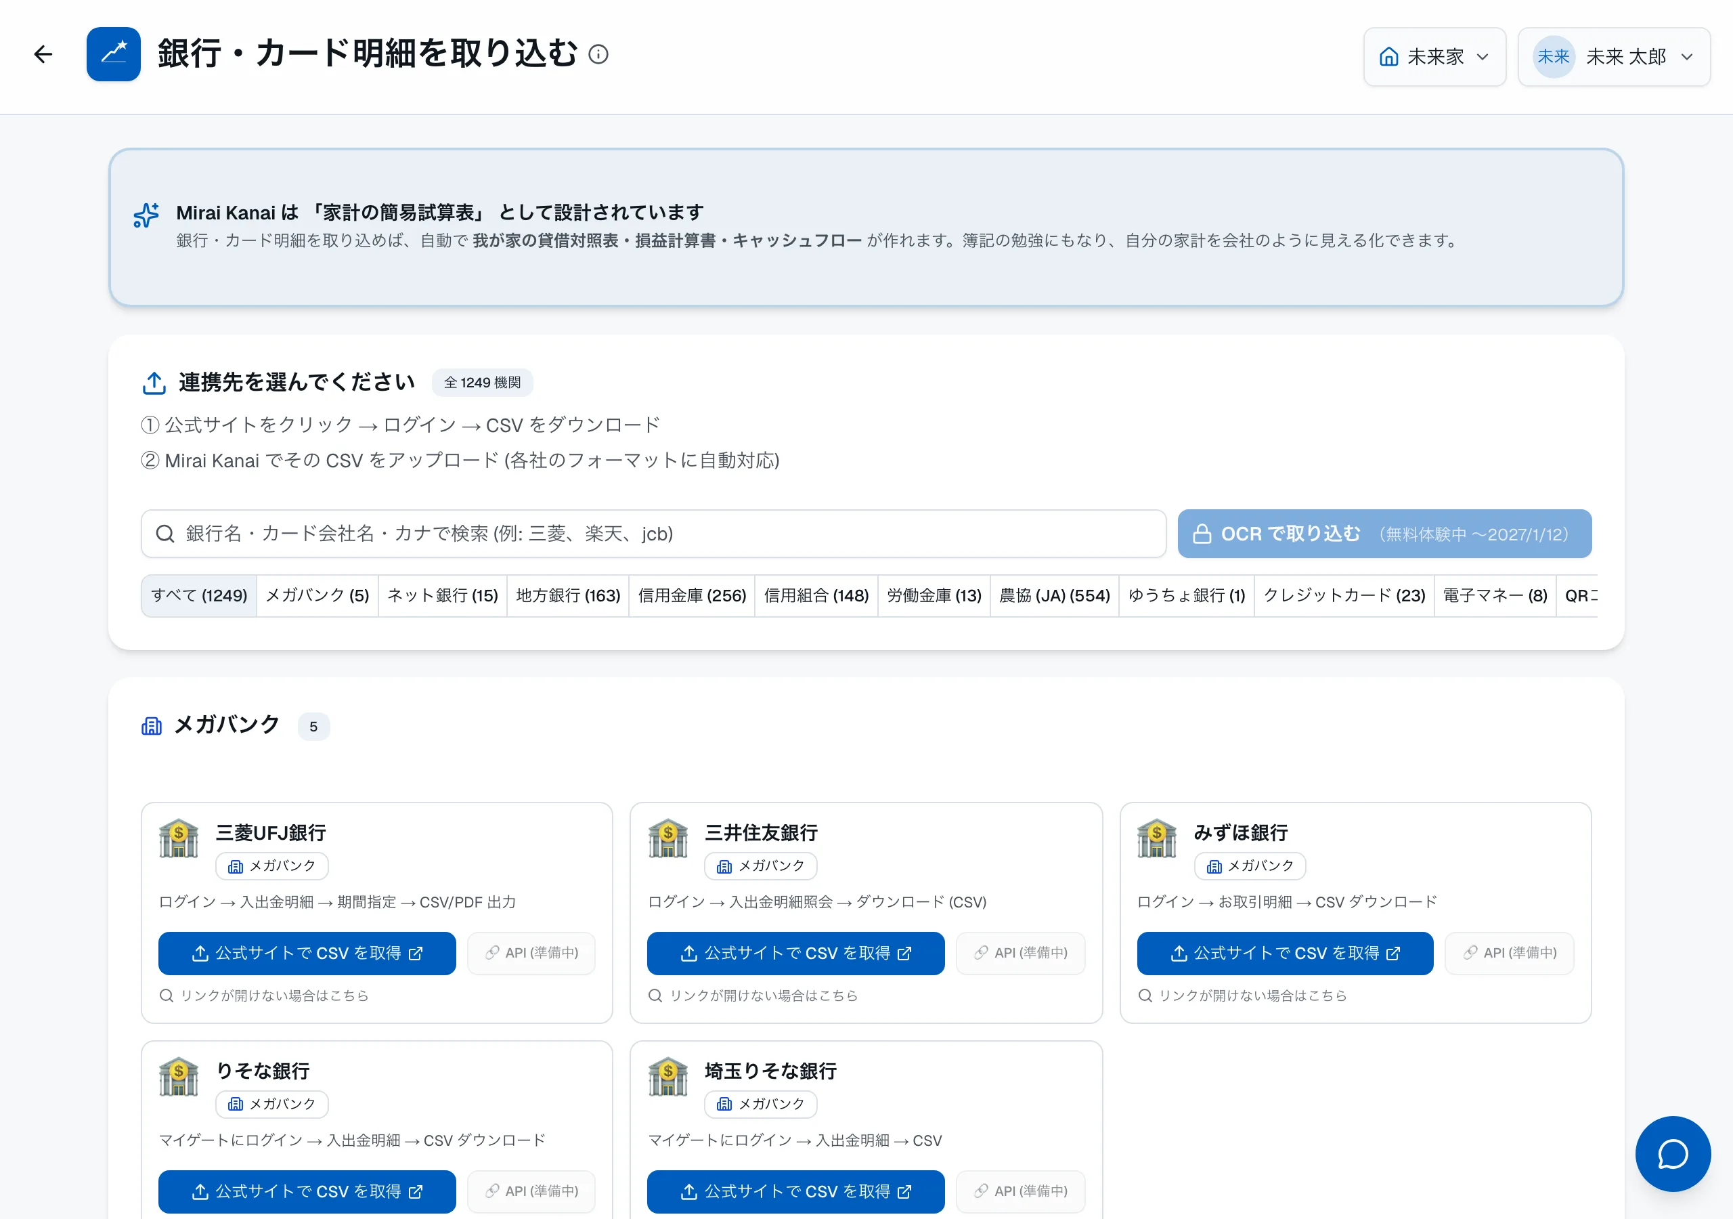Select the 農協 (JA) (554) tab
1733x1219 pixels.
coord(1055,596)
